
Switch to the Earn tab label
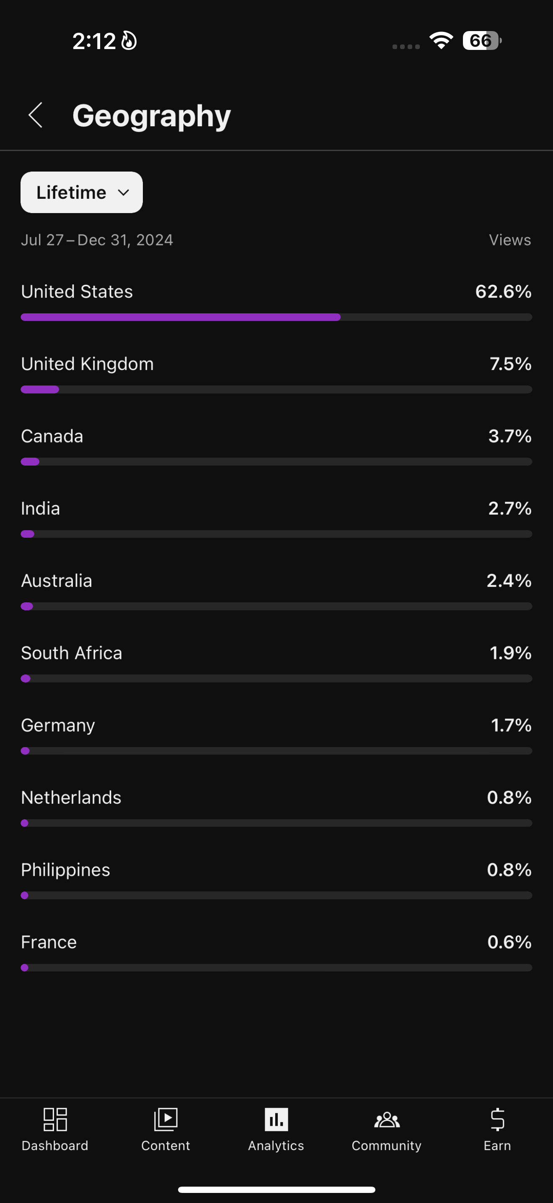click(497, 1146)
